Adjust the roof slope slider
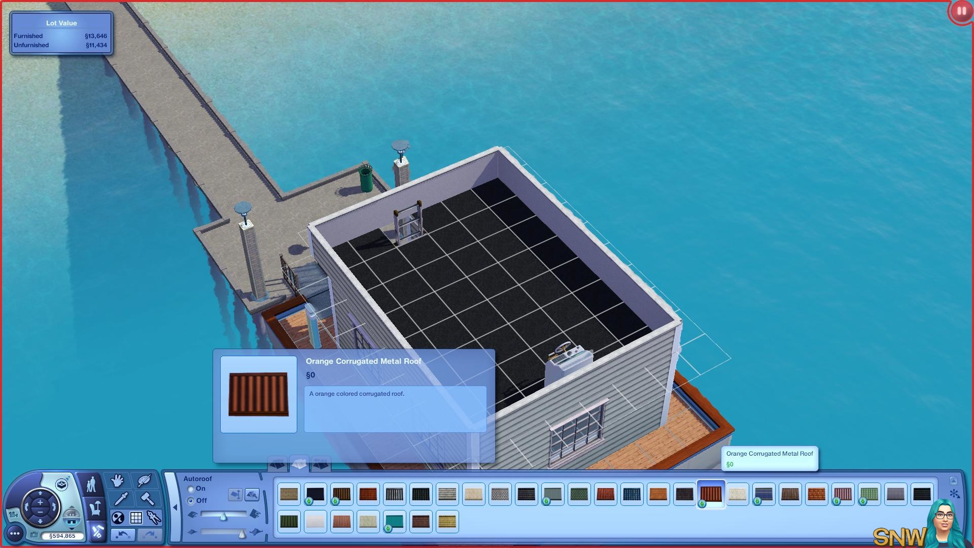974x548 pixels. pos(223,516)
